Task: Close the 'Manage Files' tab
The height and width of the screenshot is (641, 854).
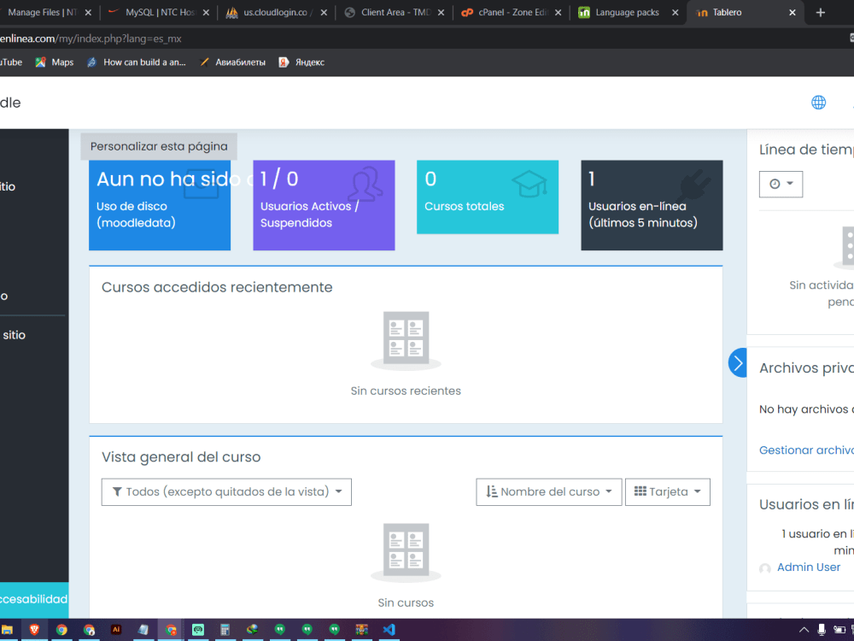Action: 88,13
